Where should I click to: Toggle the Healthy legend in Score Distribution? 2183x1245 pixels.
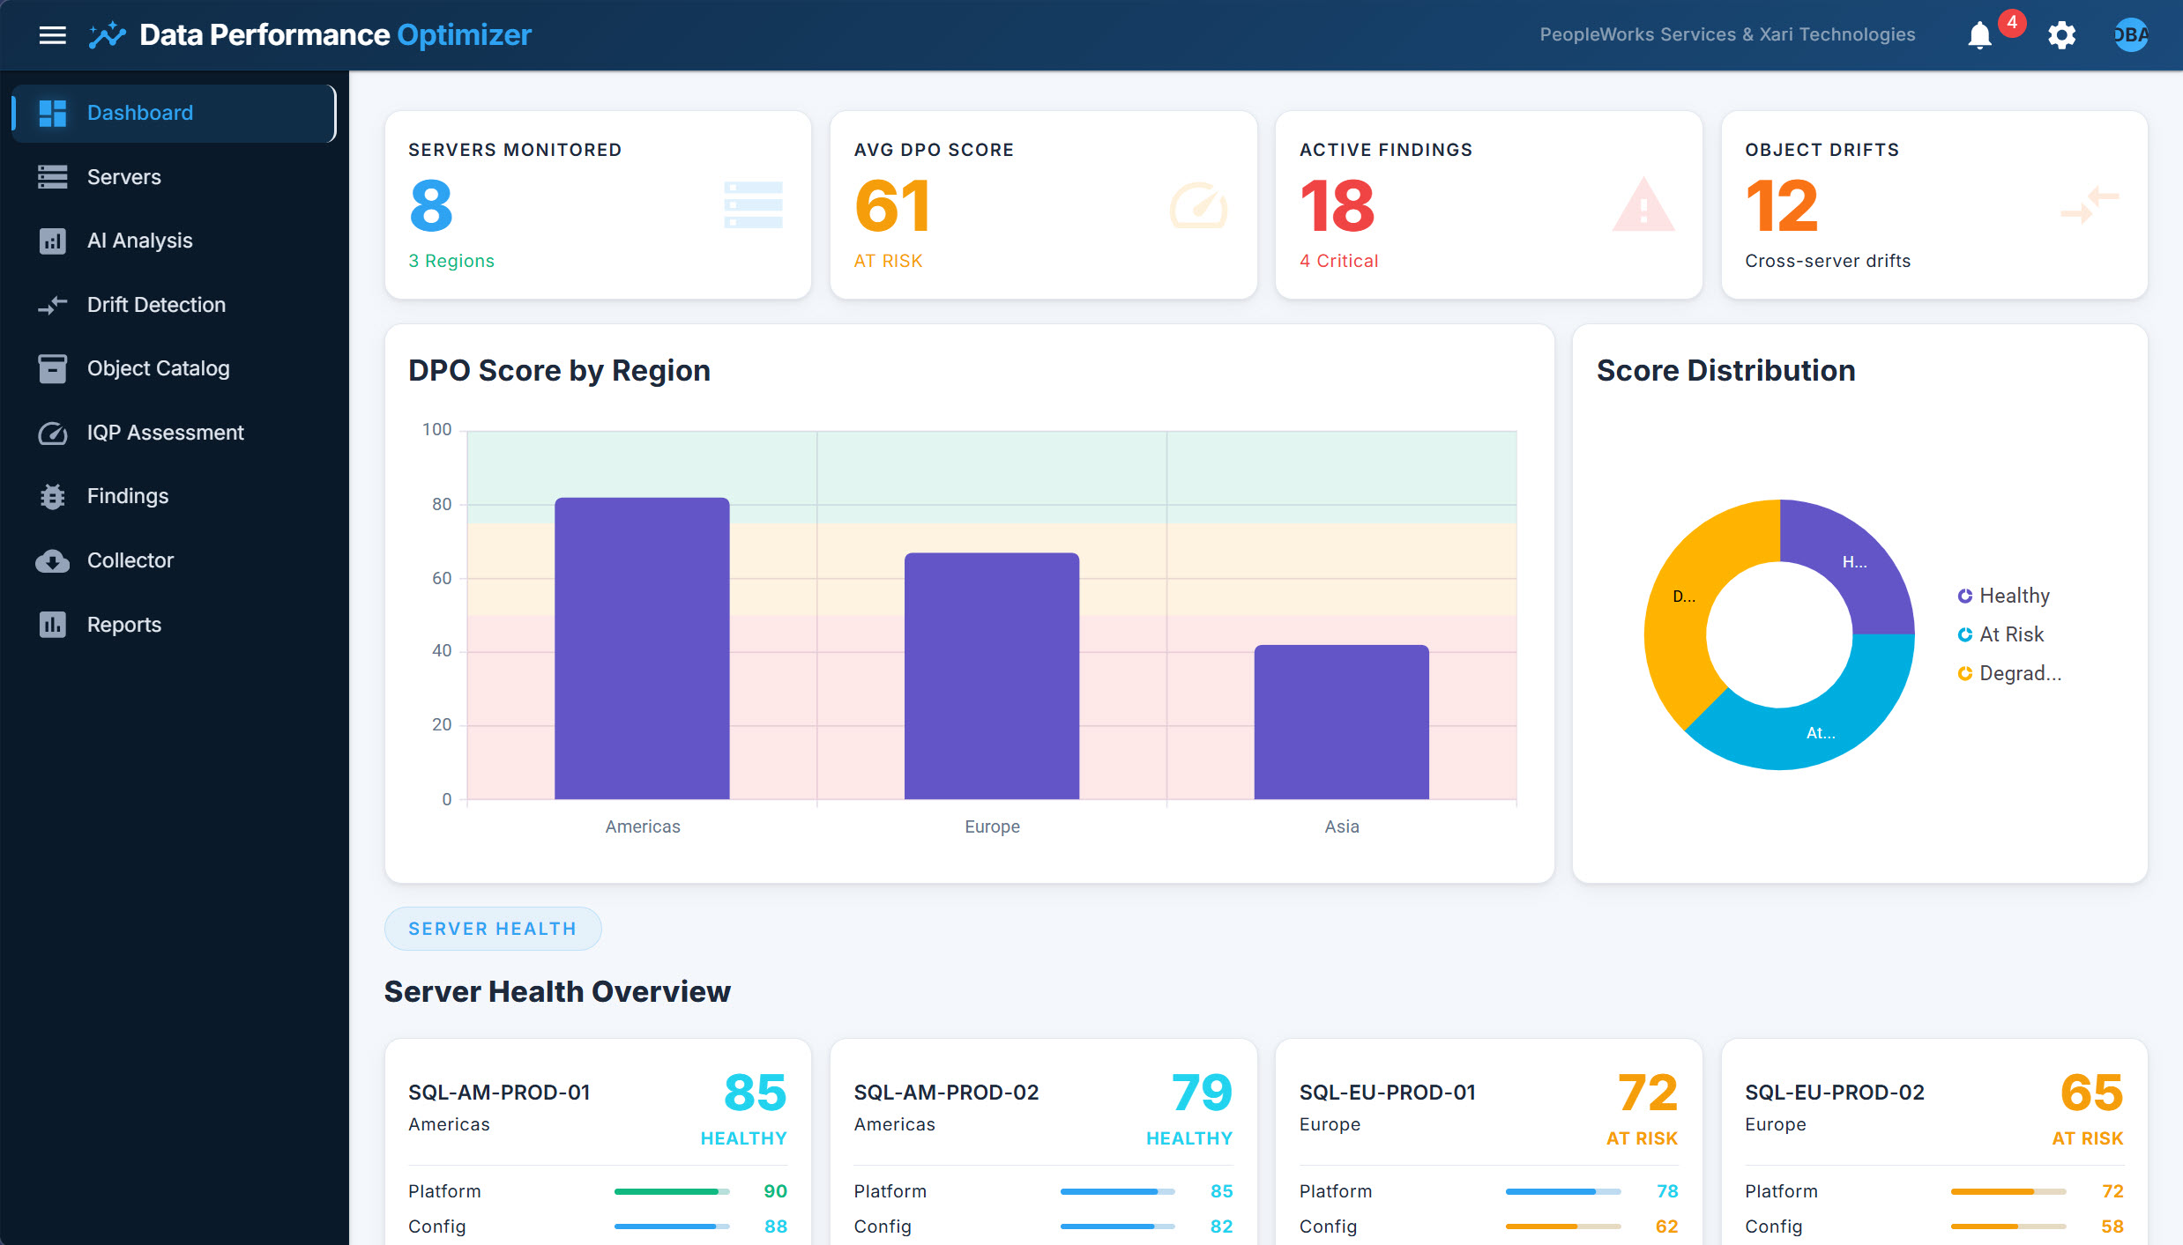coord(2014,595)
